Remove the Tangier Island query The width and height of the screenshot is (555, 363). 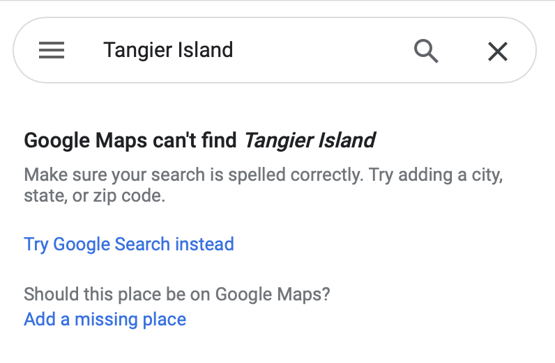[x=497, y=51]
